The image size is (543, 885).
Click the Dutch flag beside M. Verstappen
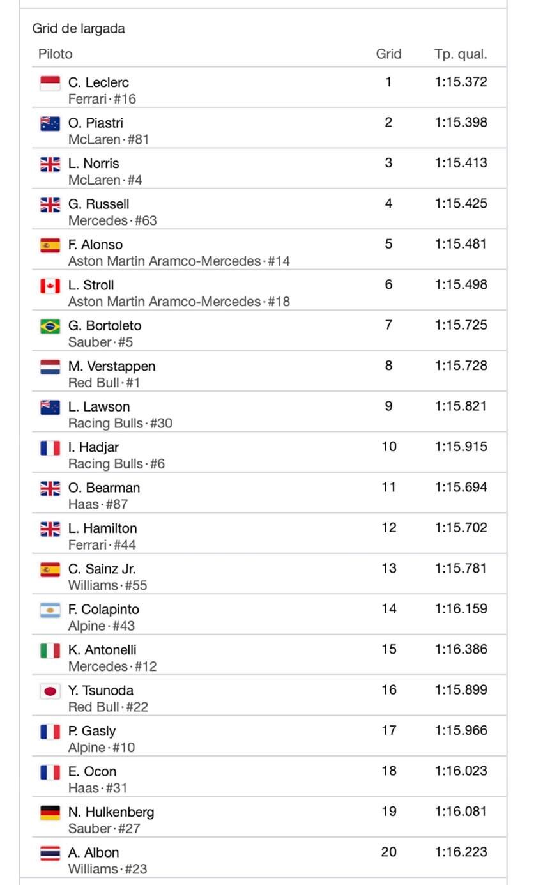click(50, 367)
